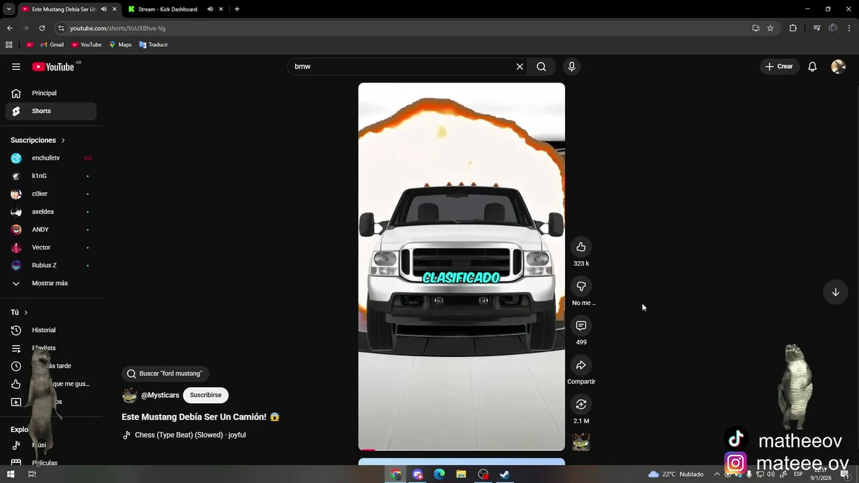859x483 pixels.
Task: Open the Maps bookmark
Action: [x=120, y=45]
